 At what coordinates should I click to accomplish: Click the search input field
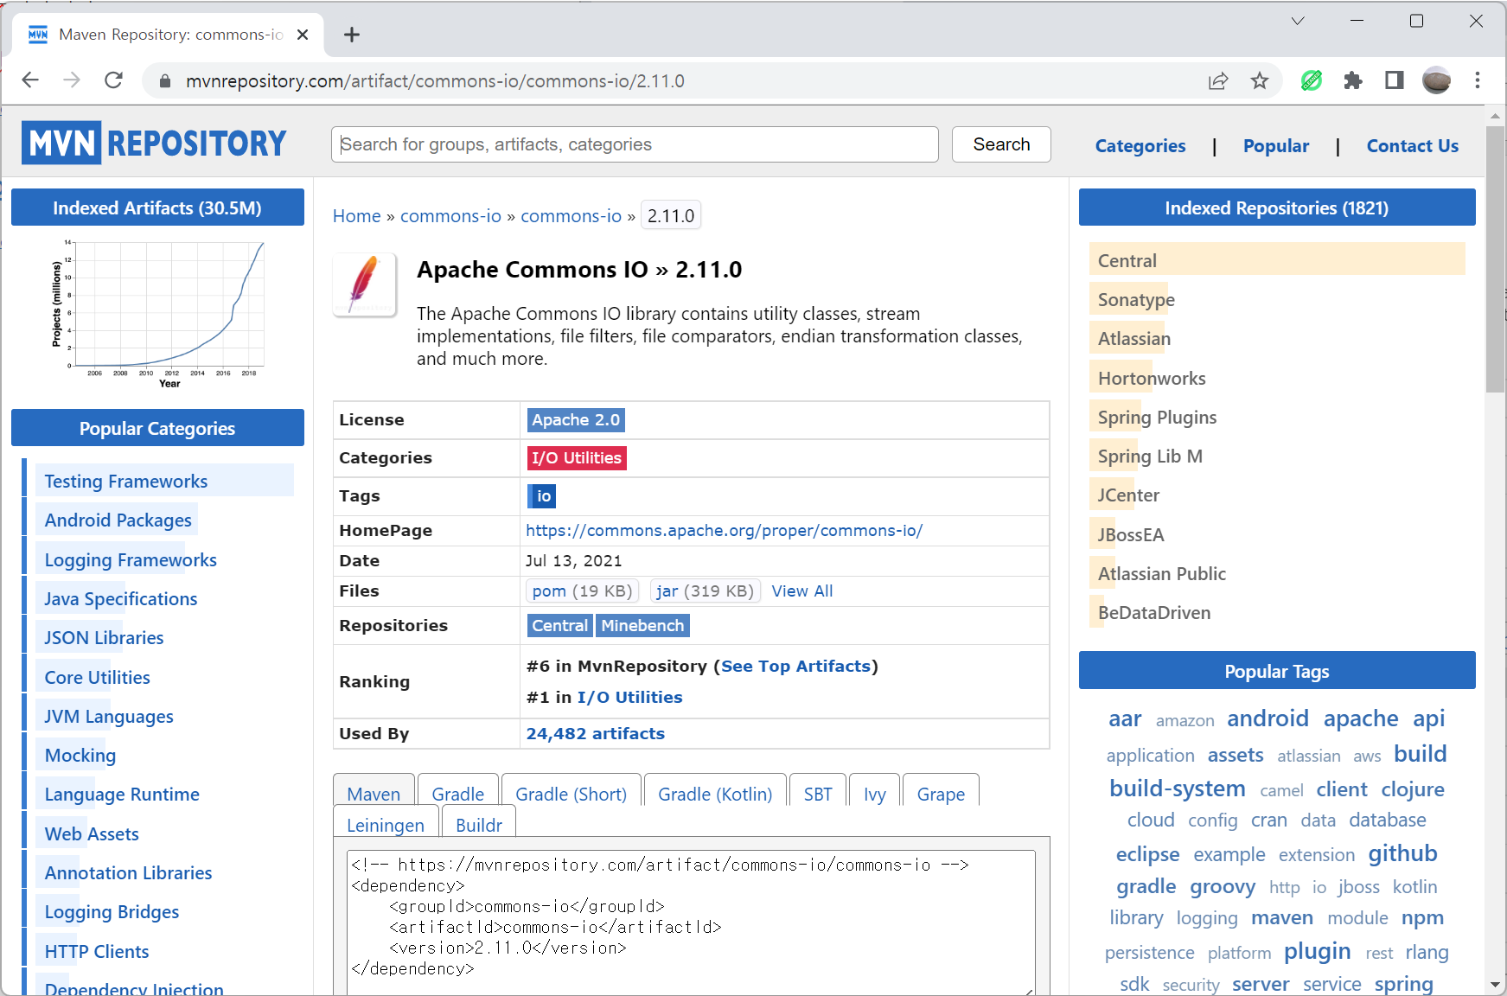click(x=635, y=144)
